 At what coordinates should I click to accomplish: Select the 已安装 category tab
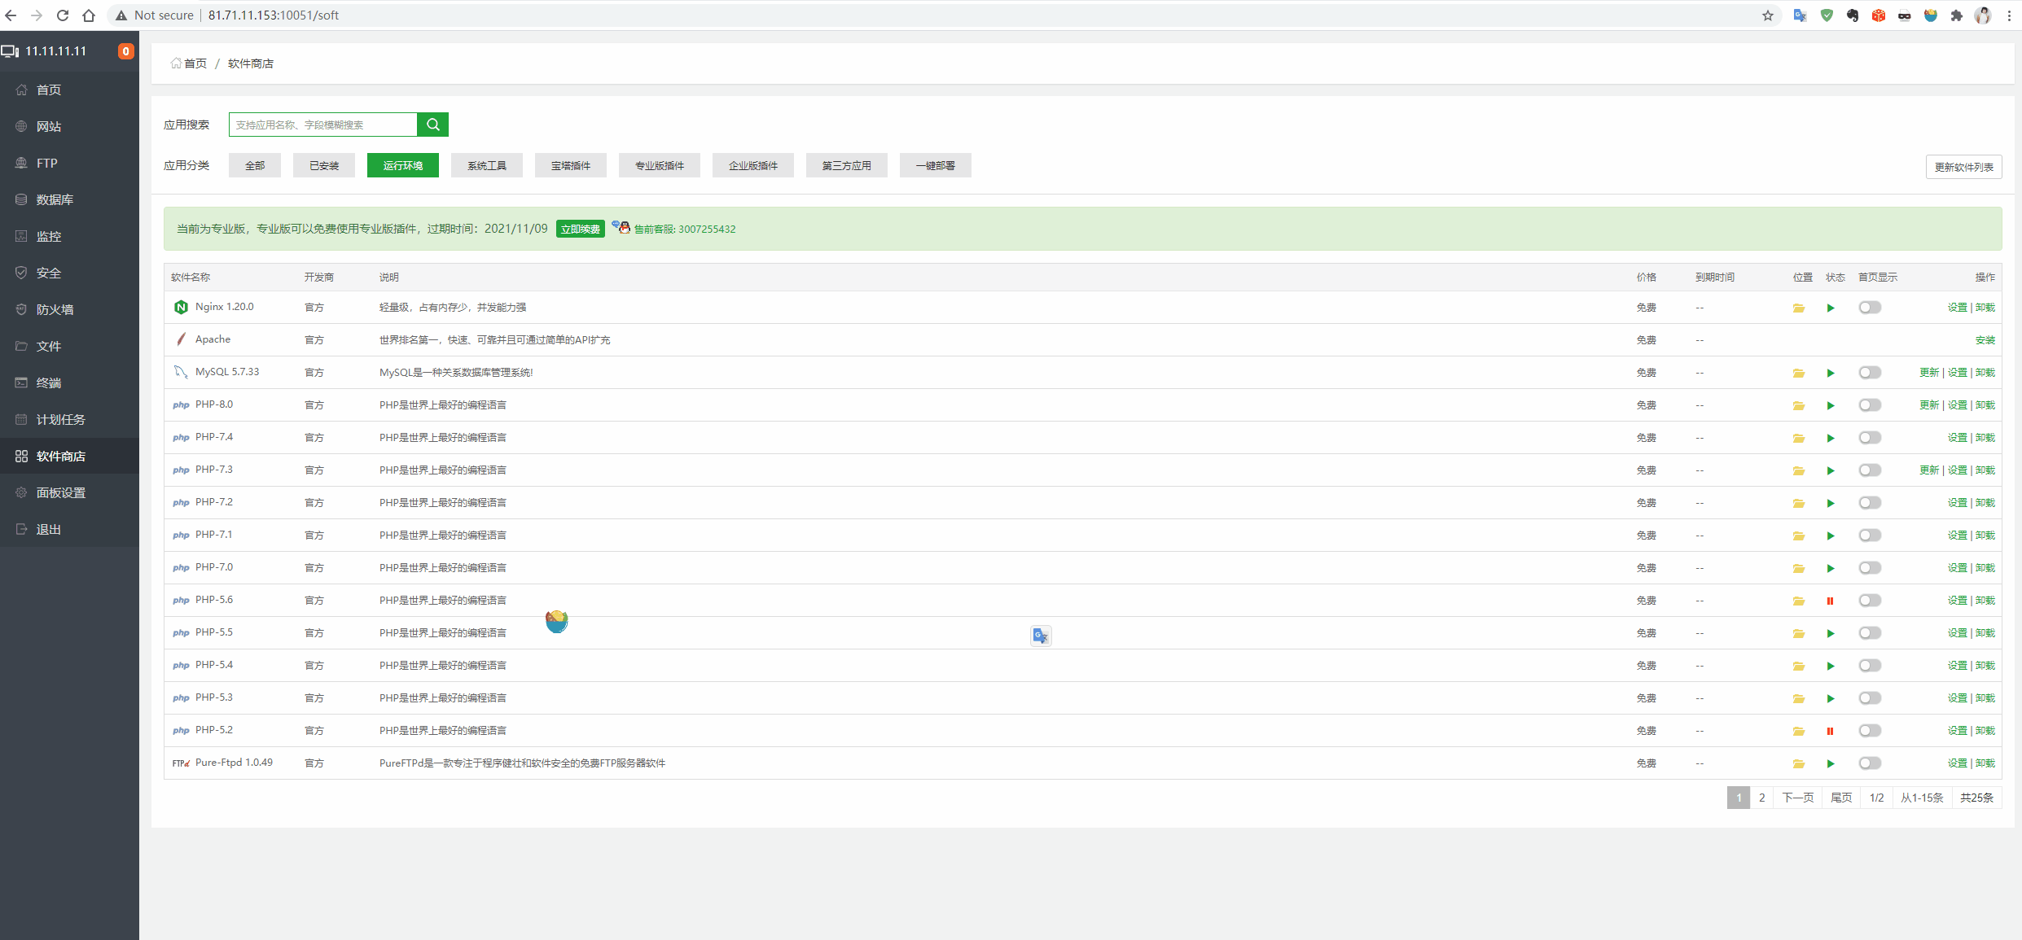point(324,165)
